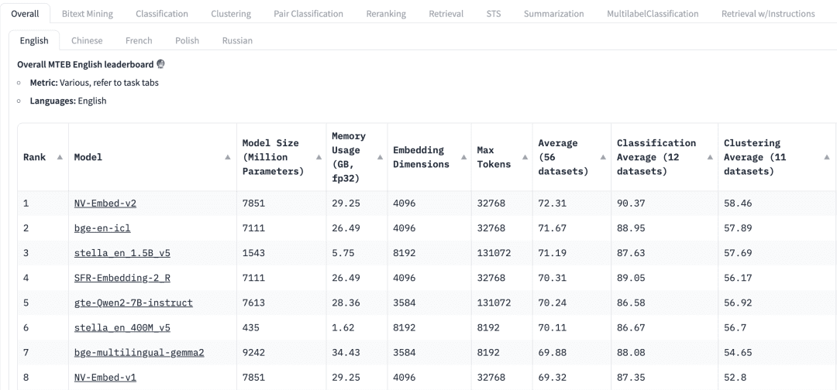This screenshot has height=390, width=837.
Task: Open the Retrieval w/Instructions tab
Action: [767, 14]
